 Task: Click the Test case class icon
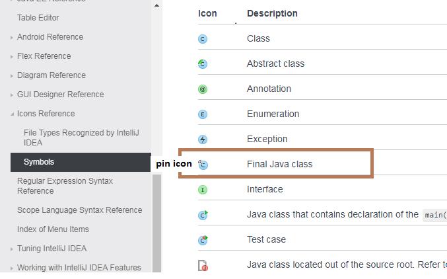tap(203, 240)
